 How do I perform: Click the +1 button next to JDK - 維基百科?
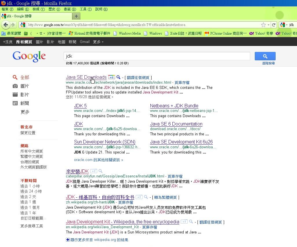click(x=139, y=197)
